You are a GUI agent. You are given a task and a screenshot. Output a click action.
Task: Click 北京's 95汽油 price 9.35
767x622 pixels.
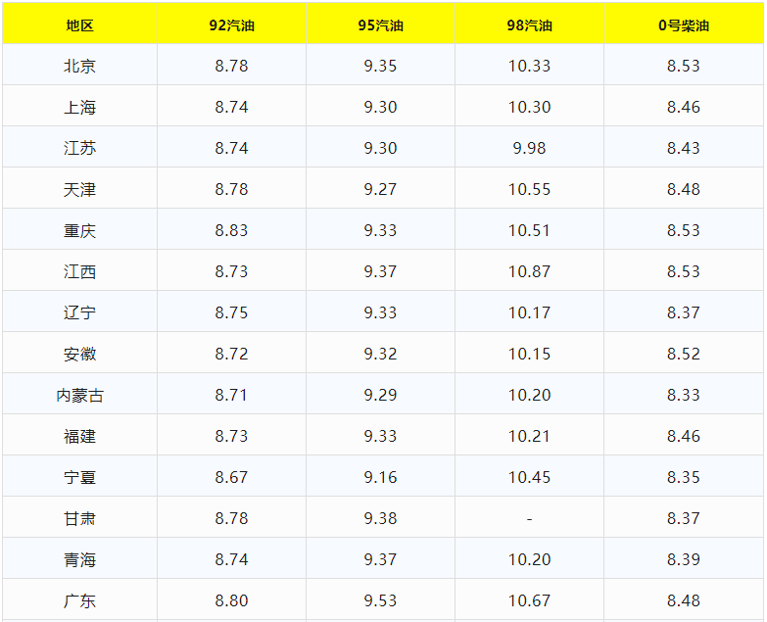(x=381, y=66)
